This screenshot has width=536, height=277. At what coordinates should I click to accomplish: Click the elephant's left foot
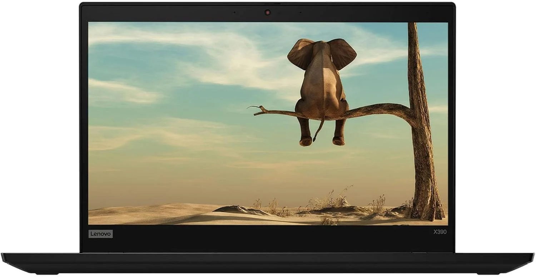[306, 141]
